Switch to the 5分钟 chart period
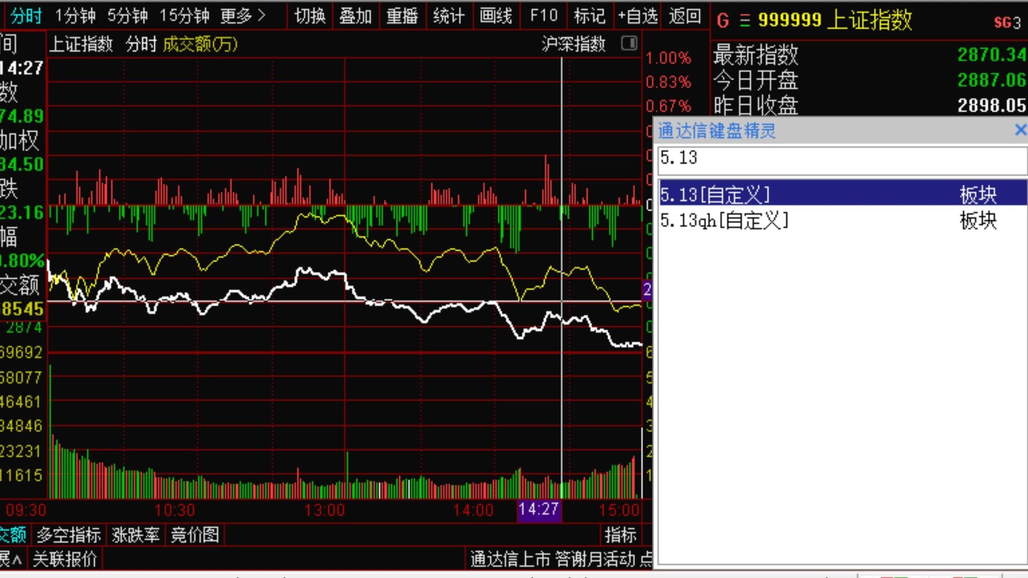Viewport: 1028px width, 578px height. point(127,16)
